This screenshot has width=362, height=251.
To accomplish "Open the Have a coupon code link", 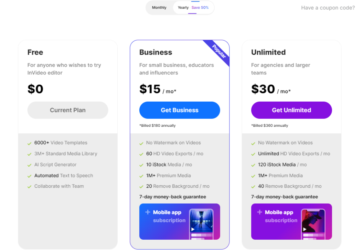I will coord(328,7).
